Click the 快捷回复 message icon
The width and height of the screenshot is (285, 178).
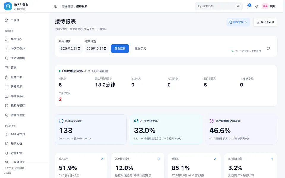[7, 87]
